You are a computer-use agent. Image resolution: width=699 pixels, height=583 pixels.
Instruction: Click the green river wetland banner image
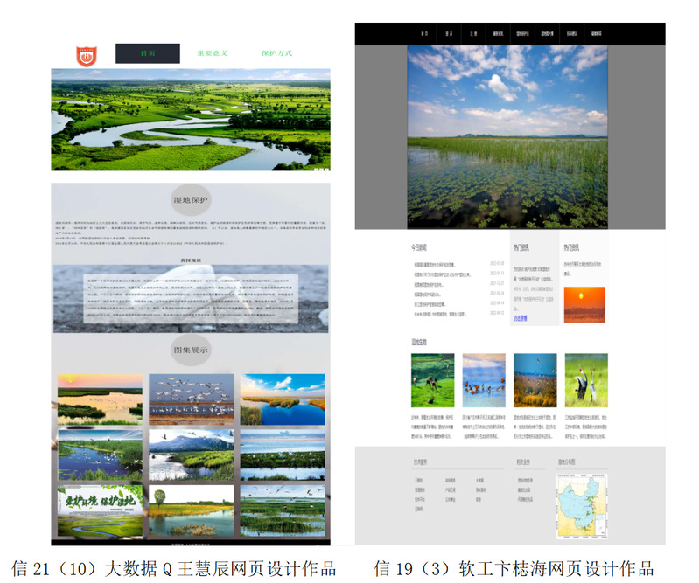click(191, 120)
